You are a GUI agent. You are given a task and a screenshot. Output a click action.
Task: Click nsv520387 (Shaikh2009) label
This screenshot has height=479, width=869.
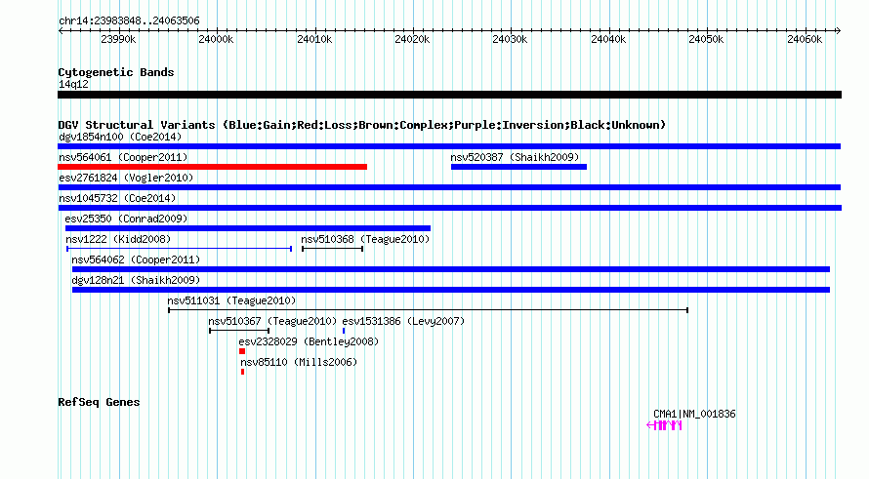coord(515,157)
